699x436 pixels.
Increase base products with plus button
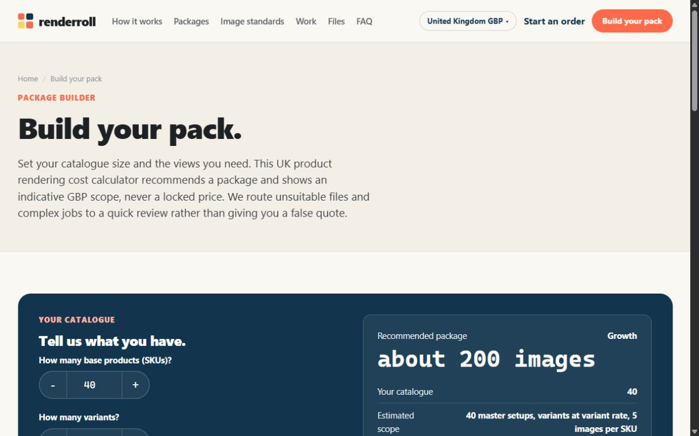(135, 385)
